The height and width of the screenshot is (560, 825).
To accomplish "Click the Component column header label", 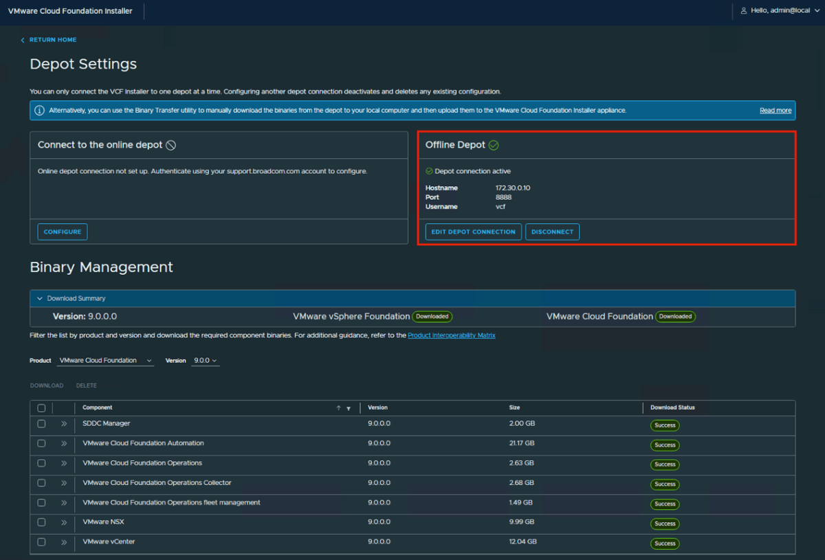I will tap(98, 408).
